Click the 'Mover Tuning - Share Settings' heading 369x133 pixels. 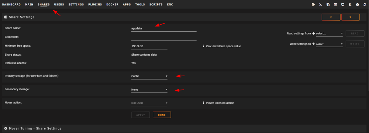click(x=35, y=129)
